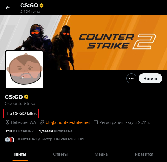Viewport: 167px width, 162px height.
Task: Open the profile avatar picture
Action: [24, 70]
